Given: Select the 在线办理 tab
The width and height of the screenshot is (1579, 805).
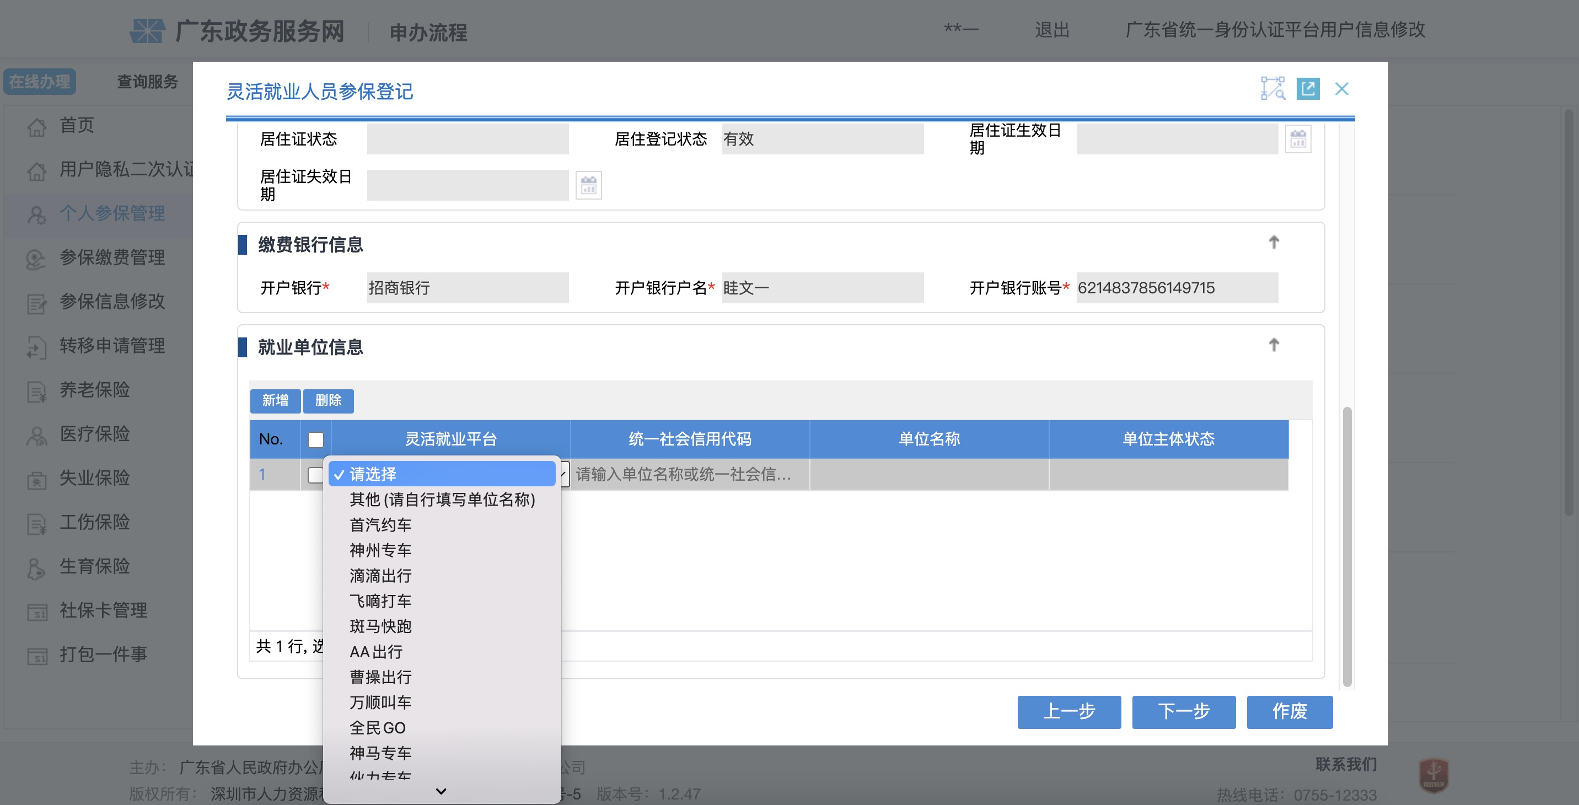Looking at the screenshot, I should tap(39, 82).
